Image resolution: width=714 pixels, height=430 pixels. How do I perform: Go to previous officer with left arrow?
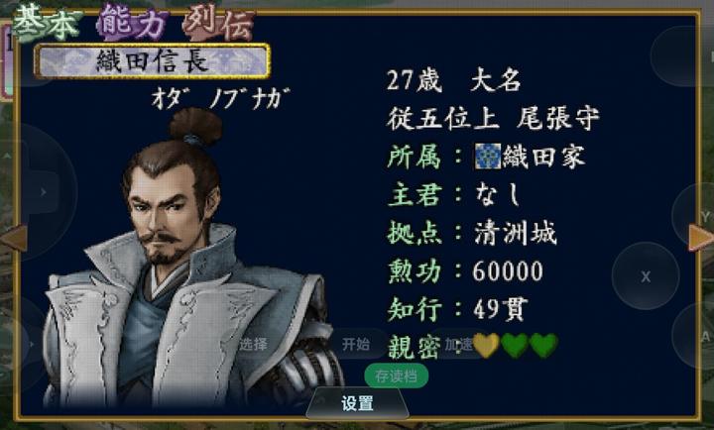[x=13, y=238]
